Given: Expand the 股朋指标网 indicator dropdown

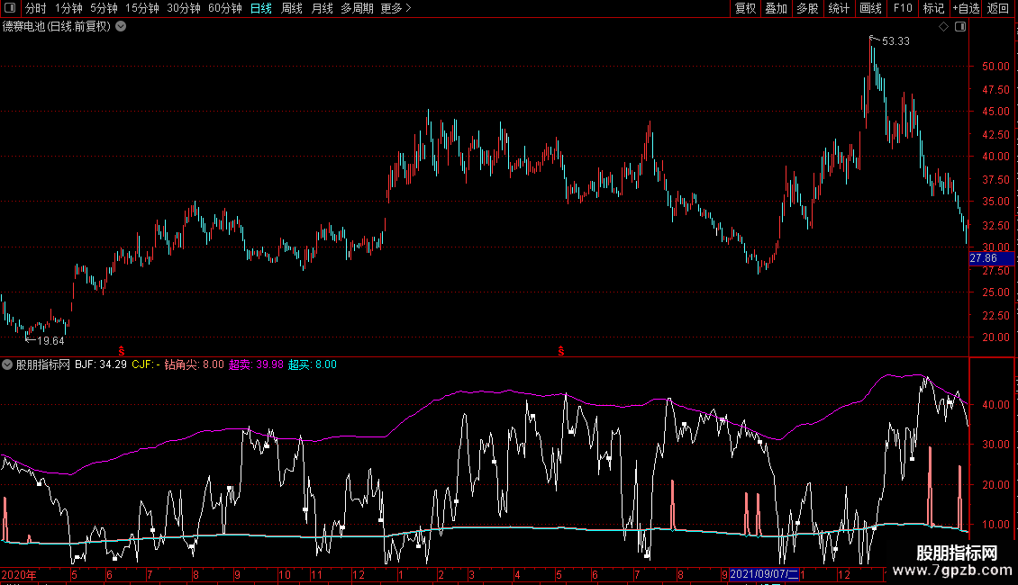Looking at the screenshot, I should [x=7, y=364].
